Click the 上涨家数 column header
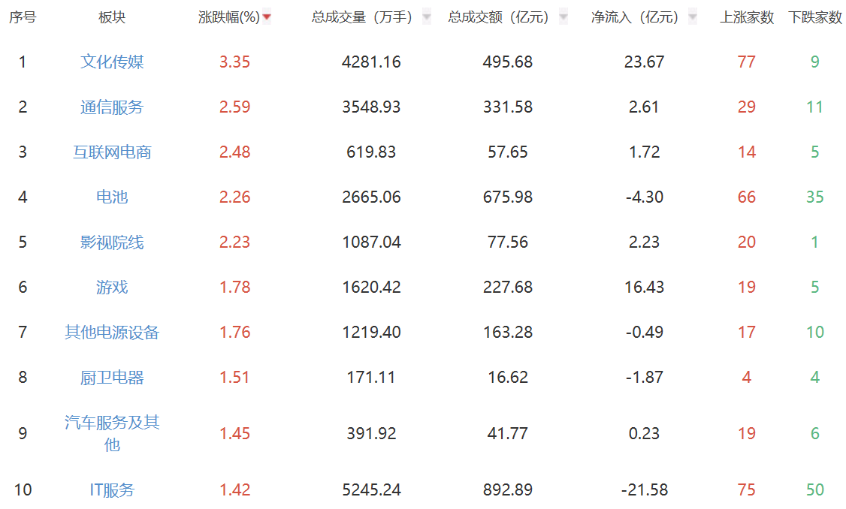 coord(747,17)
